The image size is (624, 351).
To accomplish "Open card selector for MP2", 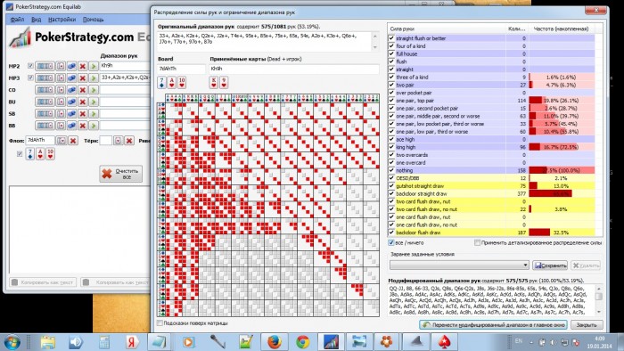I will 61,66.
